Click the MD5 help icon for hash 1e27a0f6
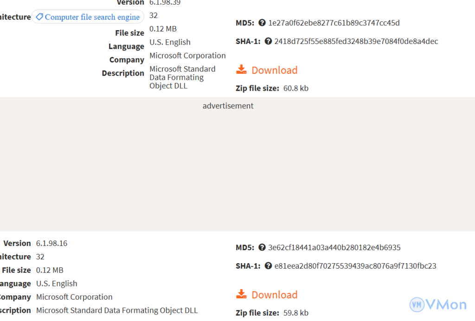475x321 pixels. pyautogui.click(x=262, y=23)
